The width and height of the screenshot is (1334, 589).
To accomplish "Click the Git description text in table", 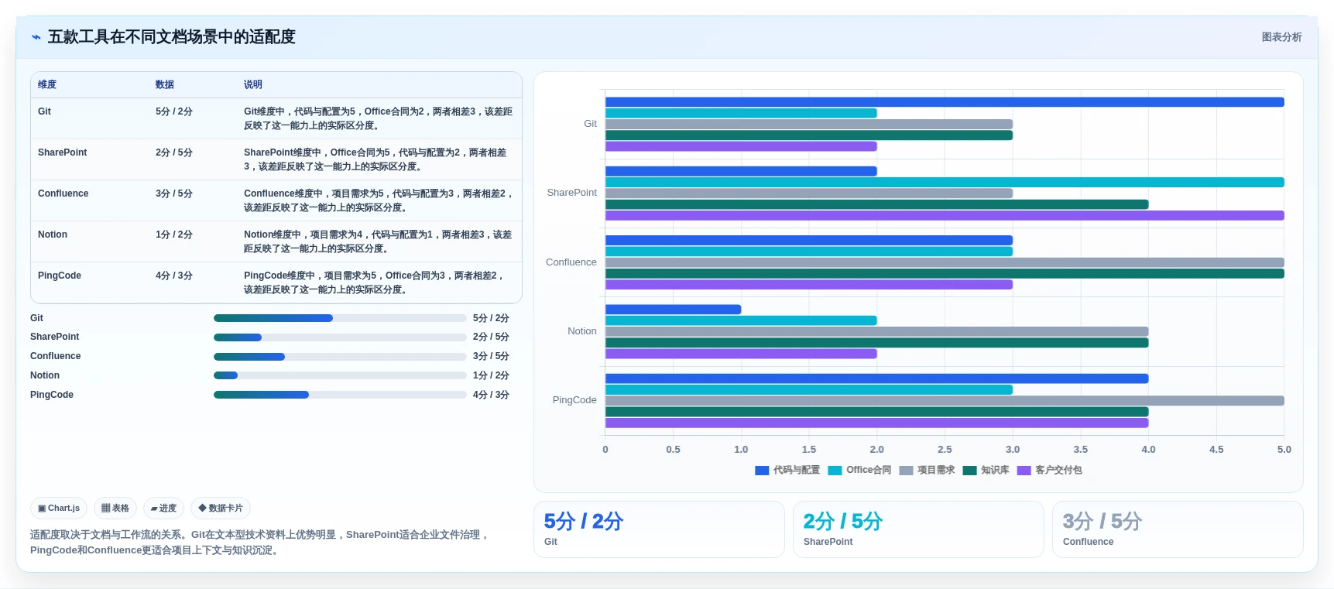I will (x=379, y=118).
